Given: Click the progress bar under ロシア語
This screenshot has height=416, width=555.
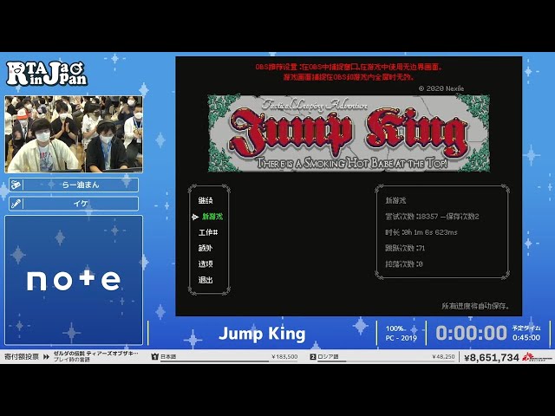Looking at the screenshot, I should pos(386,361).
